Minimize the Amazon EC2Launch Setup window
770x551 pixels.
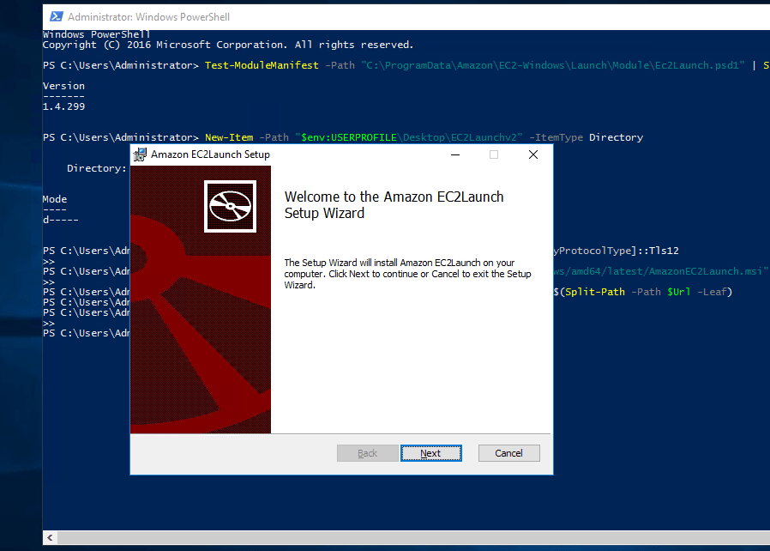click(x=455, y=154)
